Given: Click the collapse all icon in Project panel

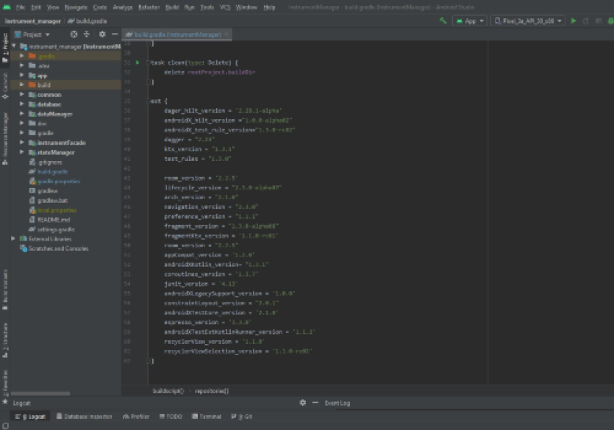Looking at the screenshot, I should coord(87,35).
